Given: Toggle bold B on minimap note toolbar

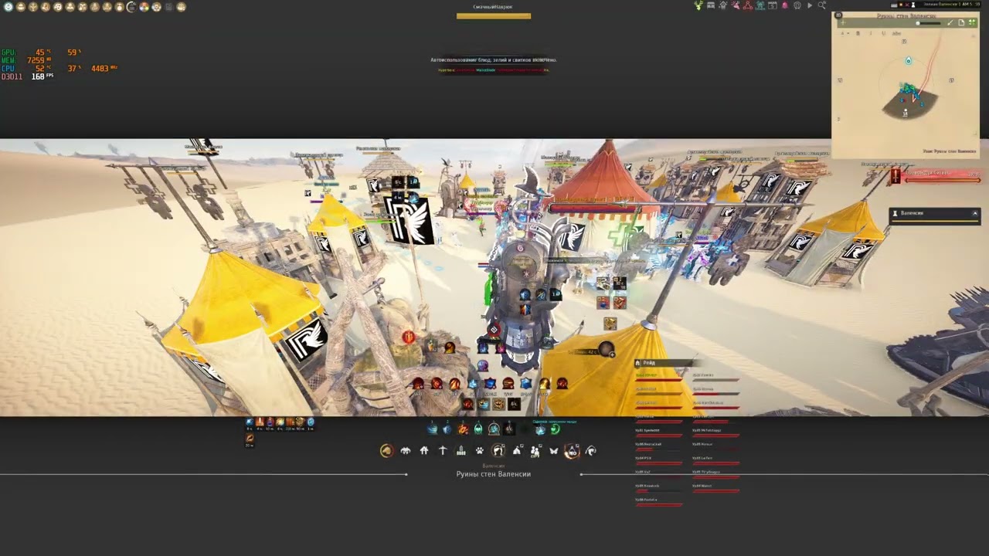Looking at the screenshot, I should [858, 33].
